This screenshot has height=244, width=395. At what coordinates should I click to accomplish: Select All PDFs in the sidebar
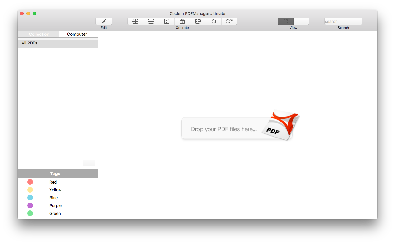(29, 43)
